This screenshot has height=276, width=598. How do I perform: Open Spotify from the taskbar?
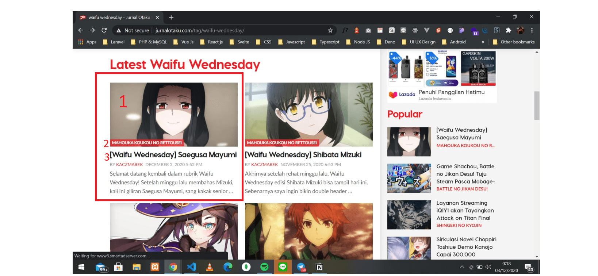coord(264,267)
